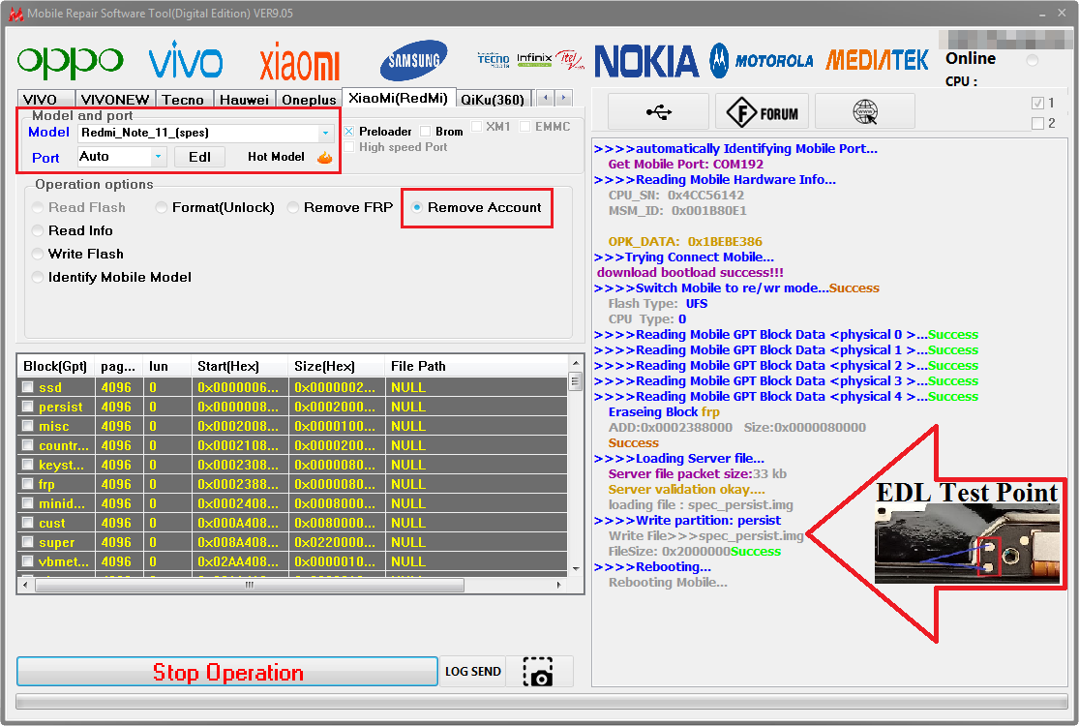The height and width of the screenshot is (726, 1079).
Task: Take a screenshot with the camera icon
Action: 538,672
